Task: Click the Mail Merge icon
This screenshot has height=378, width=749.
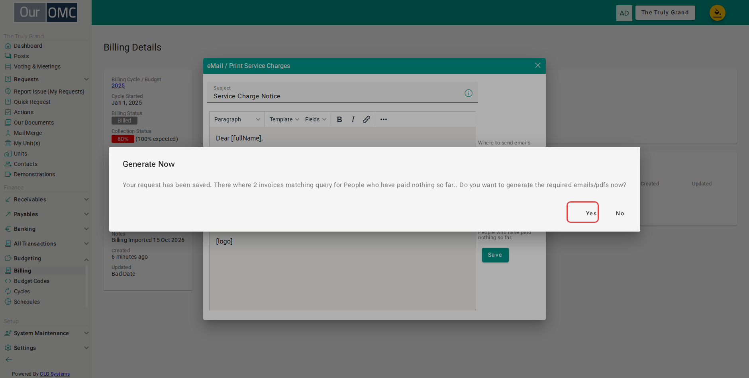Action: click(x=8, y=133)
